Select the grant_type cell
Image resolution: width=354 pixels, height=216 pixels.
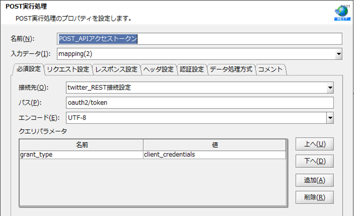tap(82, 155)
